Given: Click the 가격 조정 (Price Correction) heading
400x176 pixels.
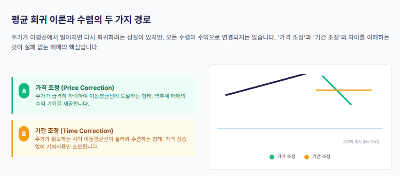Looking at the screenshot, I should coord(75,88).
